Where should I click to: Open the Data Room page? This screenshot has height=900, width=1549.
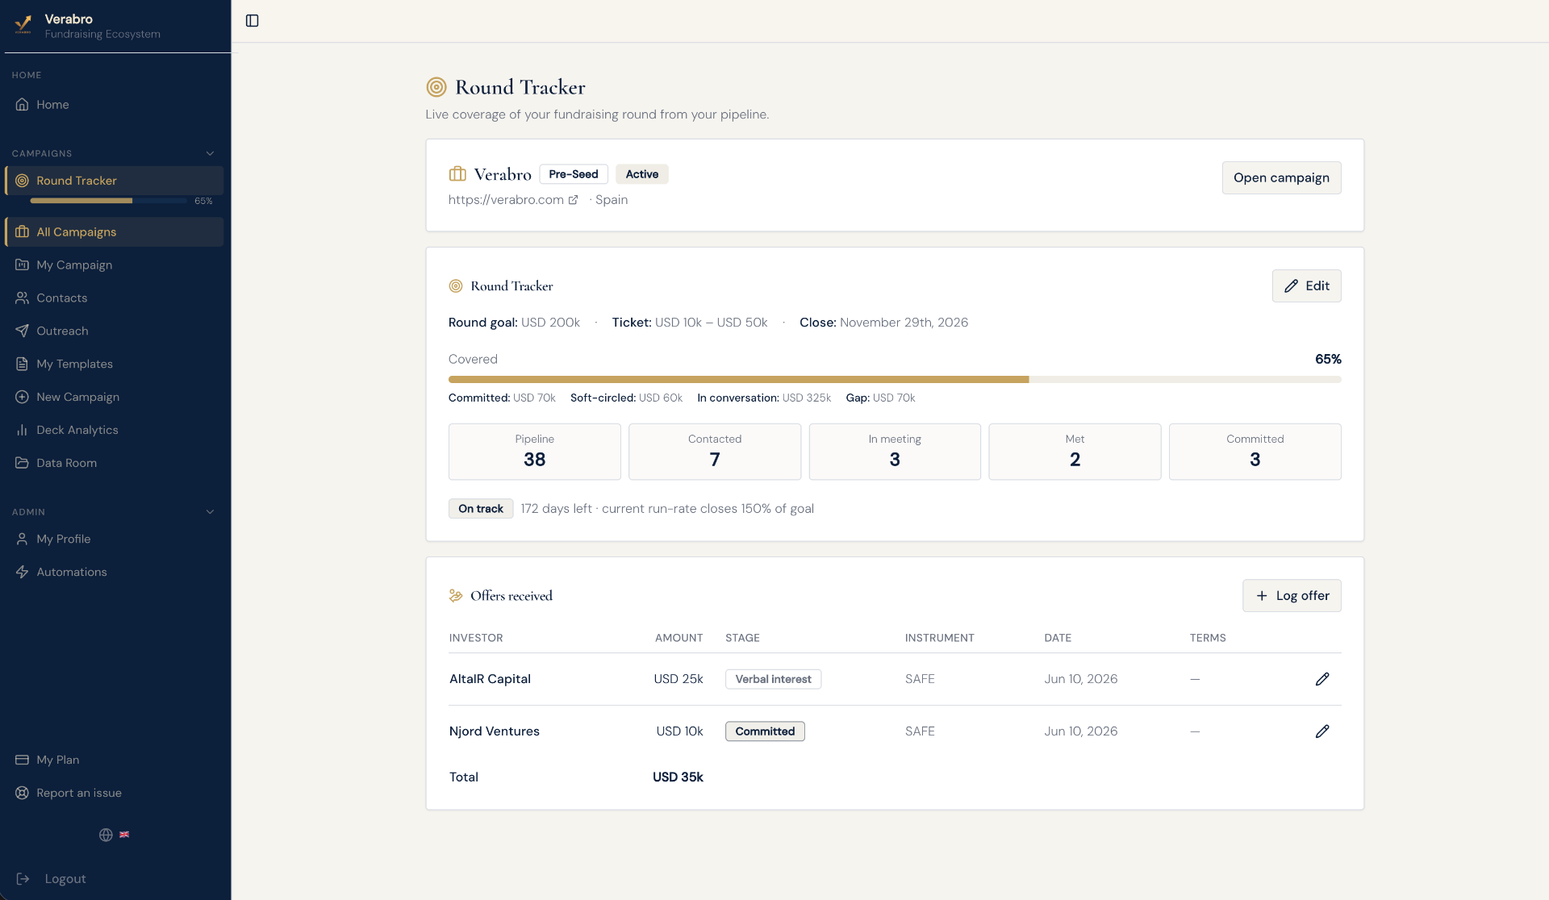tap(115, 464)
